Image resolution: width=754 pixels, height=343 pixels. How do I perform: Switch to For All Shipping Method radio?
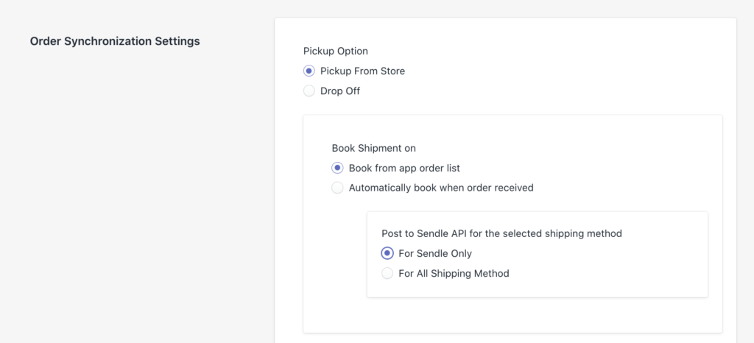click(x=387, y=273)
